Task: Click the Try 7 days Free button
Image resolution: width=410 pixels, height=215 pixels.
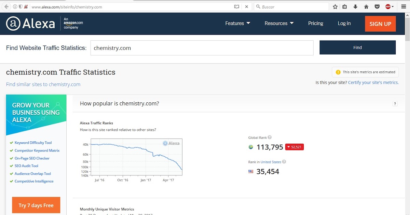Action: 36,205
